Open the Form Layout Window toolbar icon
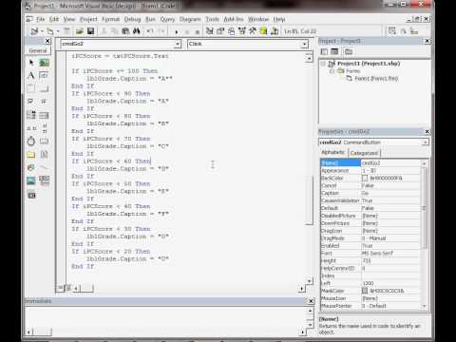Image resolution: width=456 pixels, height=342 pixels. [232, 31]
